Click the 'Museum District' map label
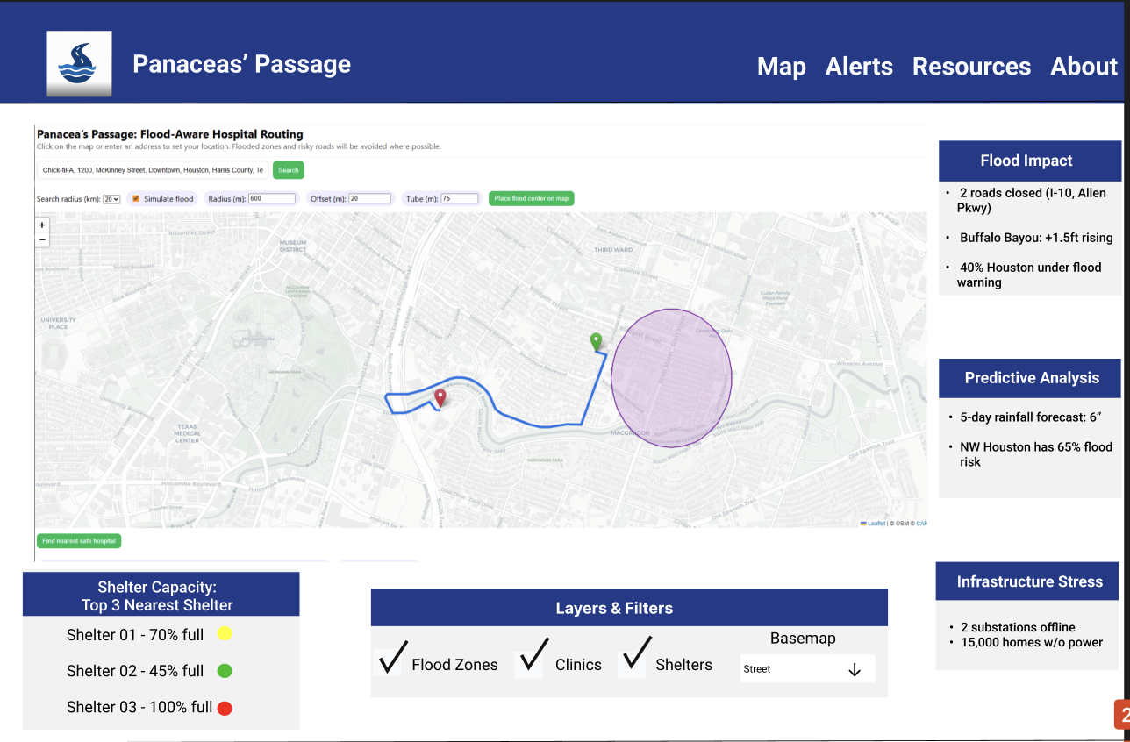The image size is (1130, 742). tap(293, 246)
